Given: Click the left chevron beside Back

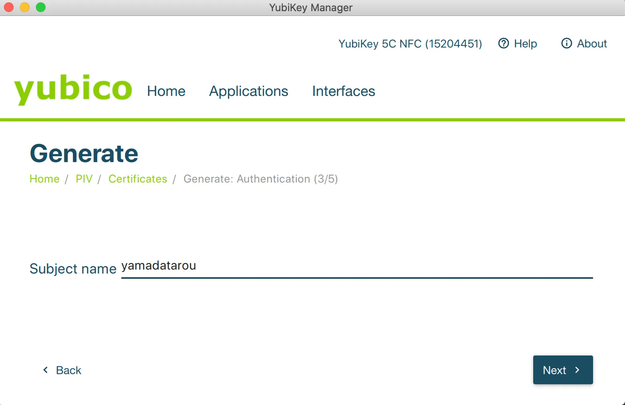Looking at the screenshot, I should click(x=45, y=370).
